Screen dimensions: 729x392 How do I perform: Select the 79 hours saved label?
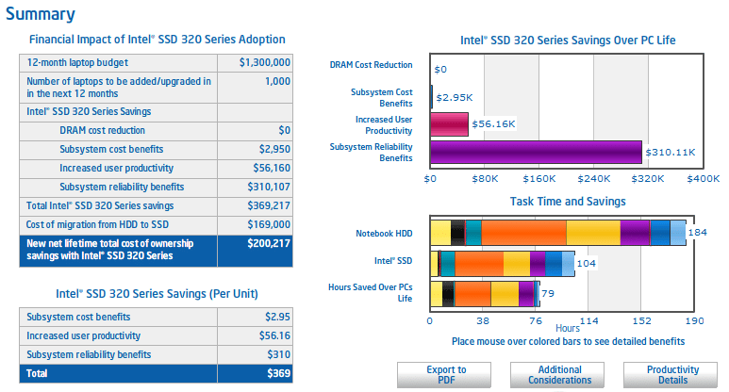tap(548, 294)
